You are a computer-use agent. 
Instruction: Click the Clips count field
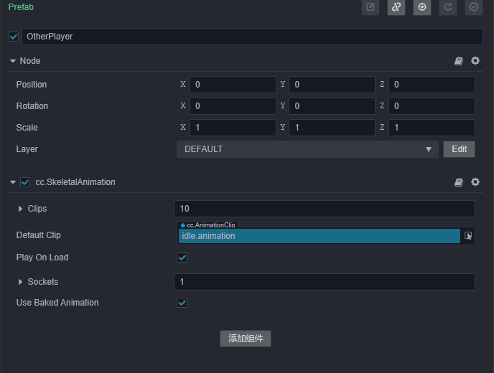pyautogui.click(x=325, y=209)
